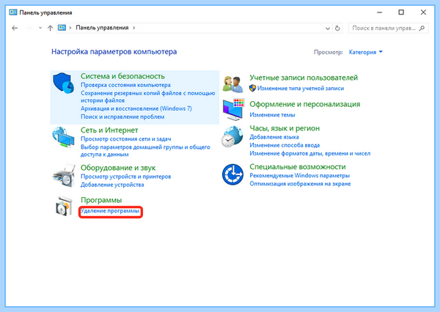Screen dimensions: 440x312
Task: Open the User Accounts people icon
Action: point(232,84)
